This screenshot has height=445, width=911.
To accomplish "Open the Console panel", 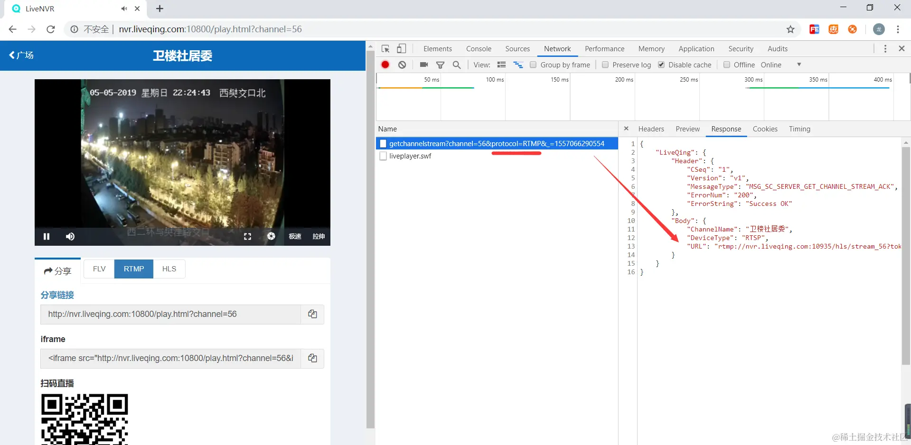I will [479, 49].
